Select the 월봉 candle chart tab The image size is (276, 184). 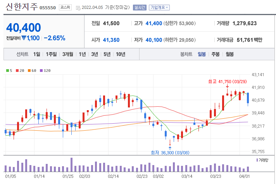pyautogui.click(x=230, y=54)
